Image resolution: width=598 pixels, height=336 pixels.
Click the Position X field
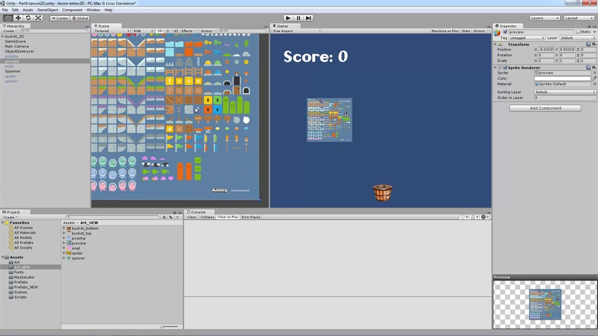point(546,49)
